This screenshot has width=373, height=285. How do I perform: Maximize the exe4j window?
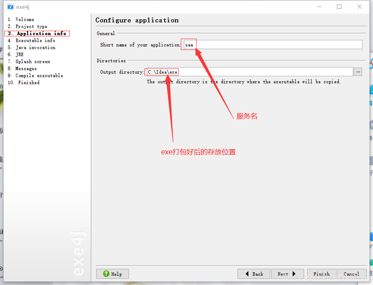[x=339, y=7]
